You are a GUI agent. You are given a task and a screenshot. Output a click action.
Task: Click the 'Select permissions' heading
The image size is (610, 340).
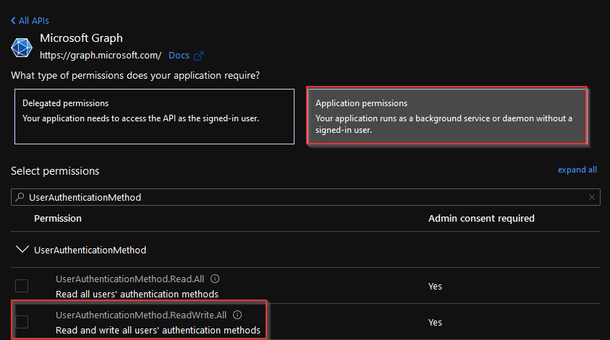coord(55,171)
